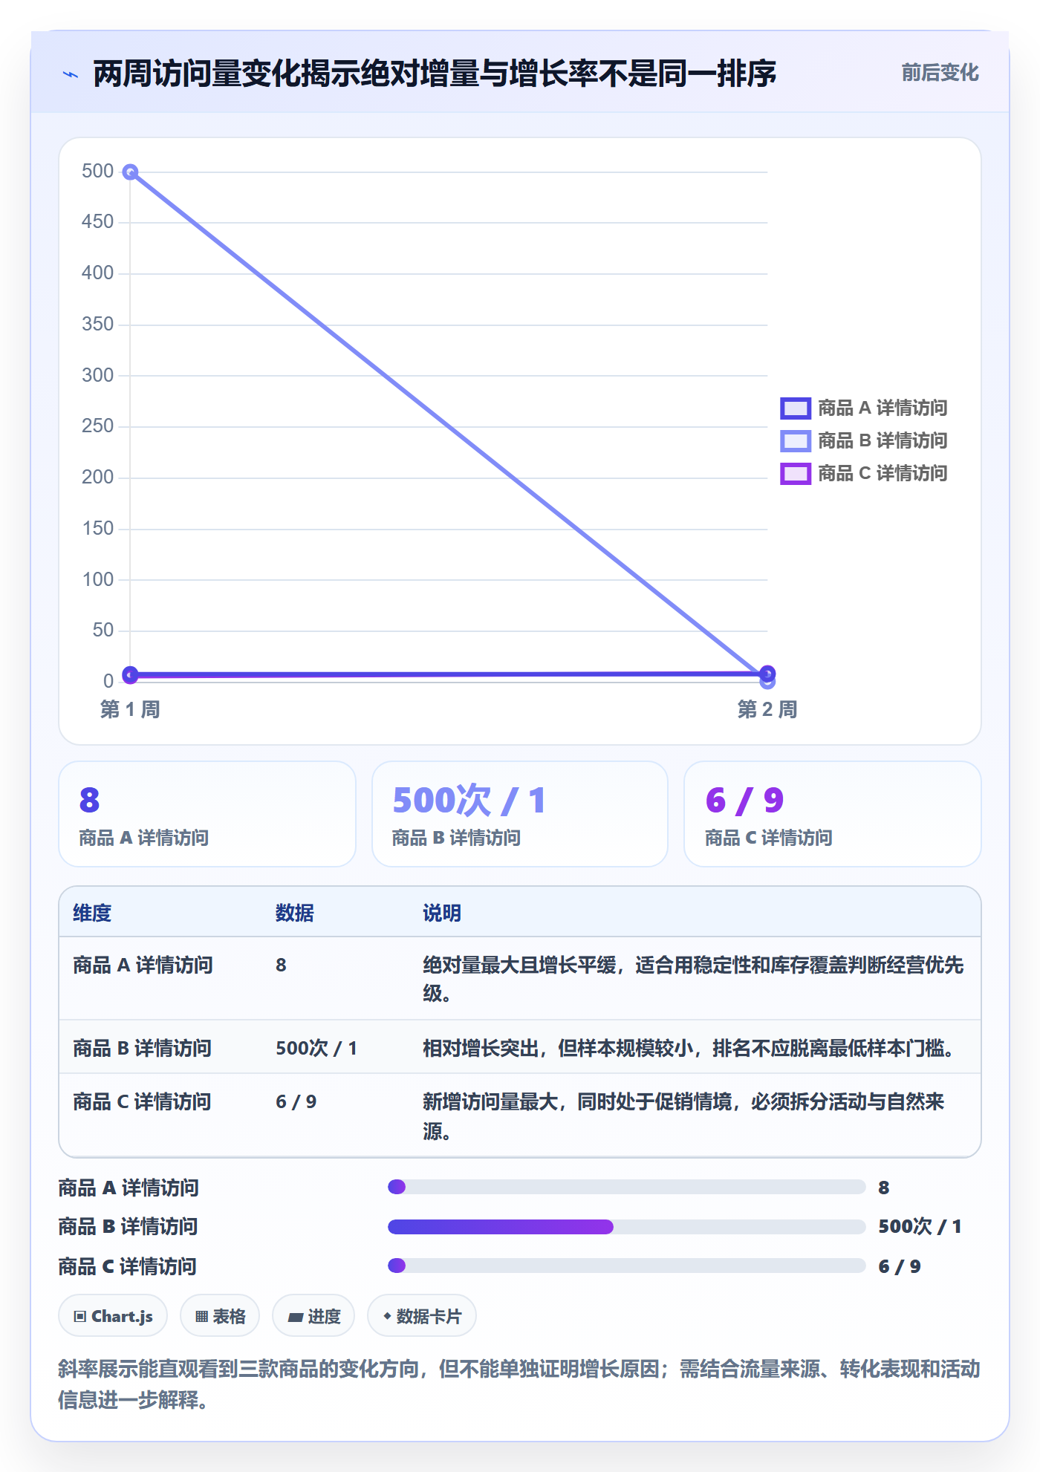Click the 250 y-axis tick label

[97, 426]
